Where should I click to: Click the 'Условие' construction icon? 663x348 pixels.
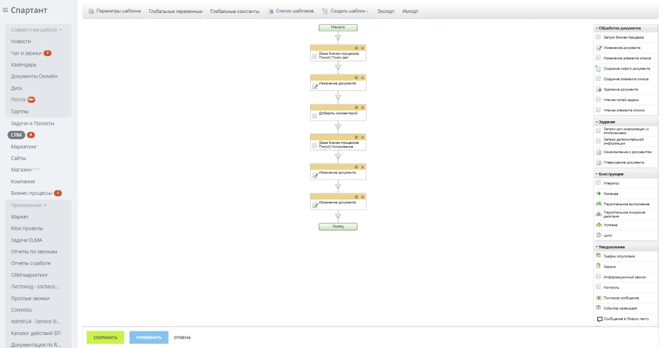point(598,225)
